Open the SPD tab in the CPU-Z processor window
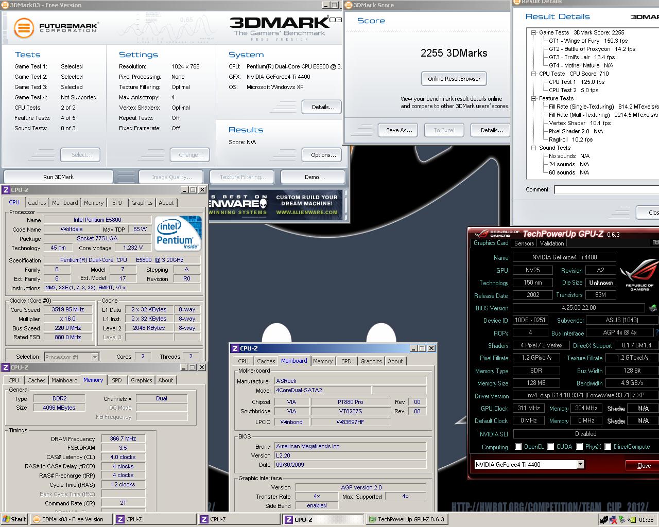Screen dimensions: 659x527 point(117,203)
